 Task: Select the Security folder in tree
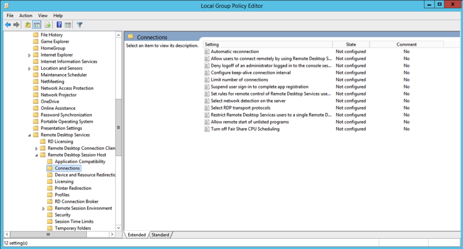click(62, 215)
